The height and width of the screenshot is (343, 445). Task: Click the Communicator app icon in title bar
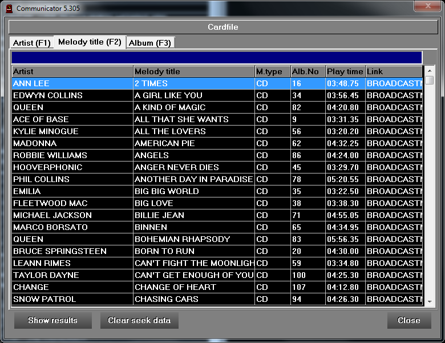point(9,9)
